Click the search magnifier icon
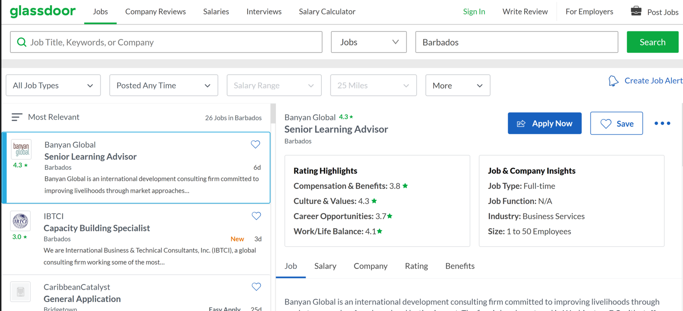 pos(21,42)
